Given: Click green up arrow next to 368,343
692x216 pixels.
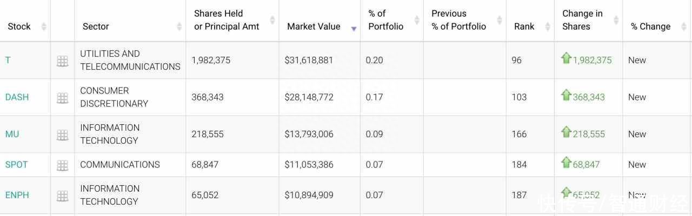Looking at the screenshot, I should pyautogui.click(x=566, y=95).
